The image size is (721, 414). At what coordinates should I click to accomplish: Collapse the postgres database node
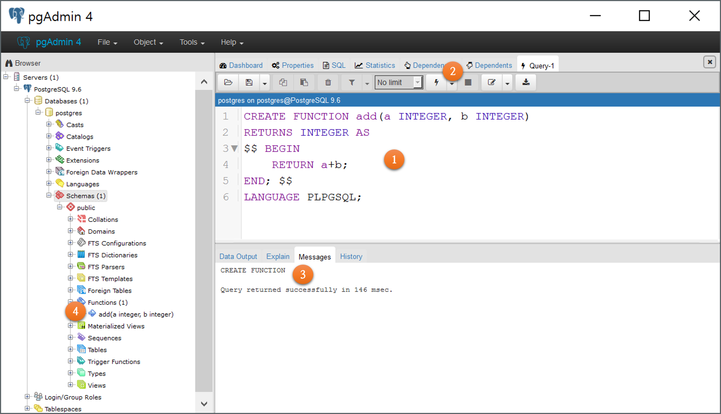tap(38, 112)
